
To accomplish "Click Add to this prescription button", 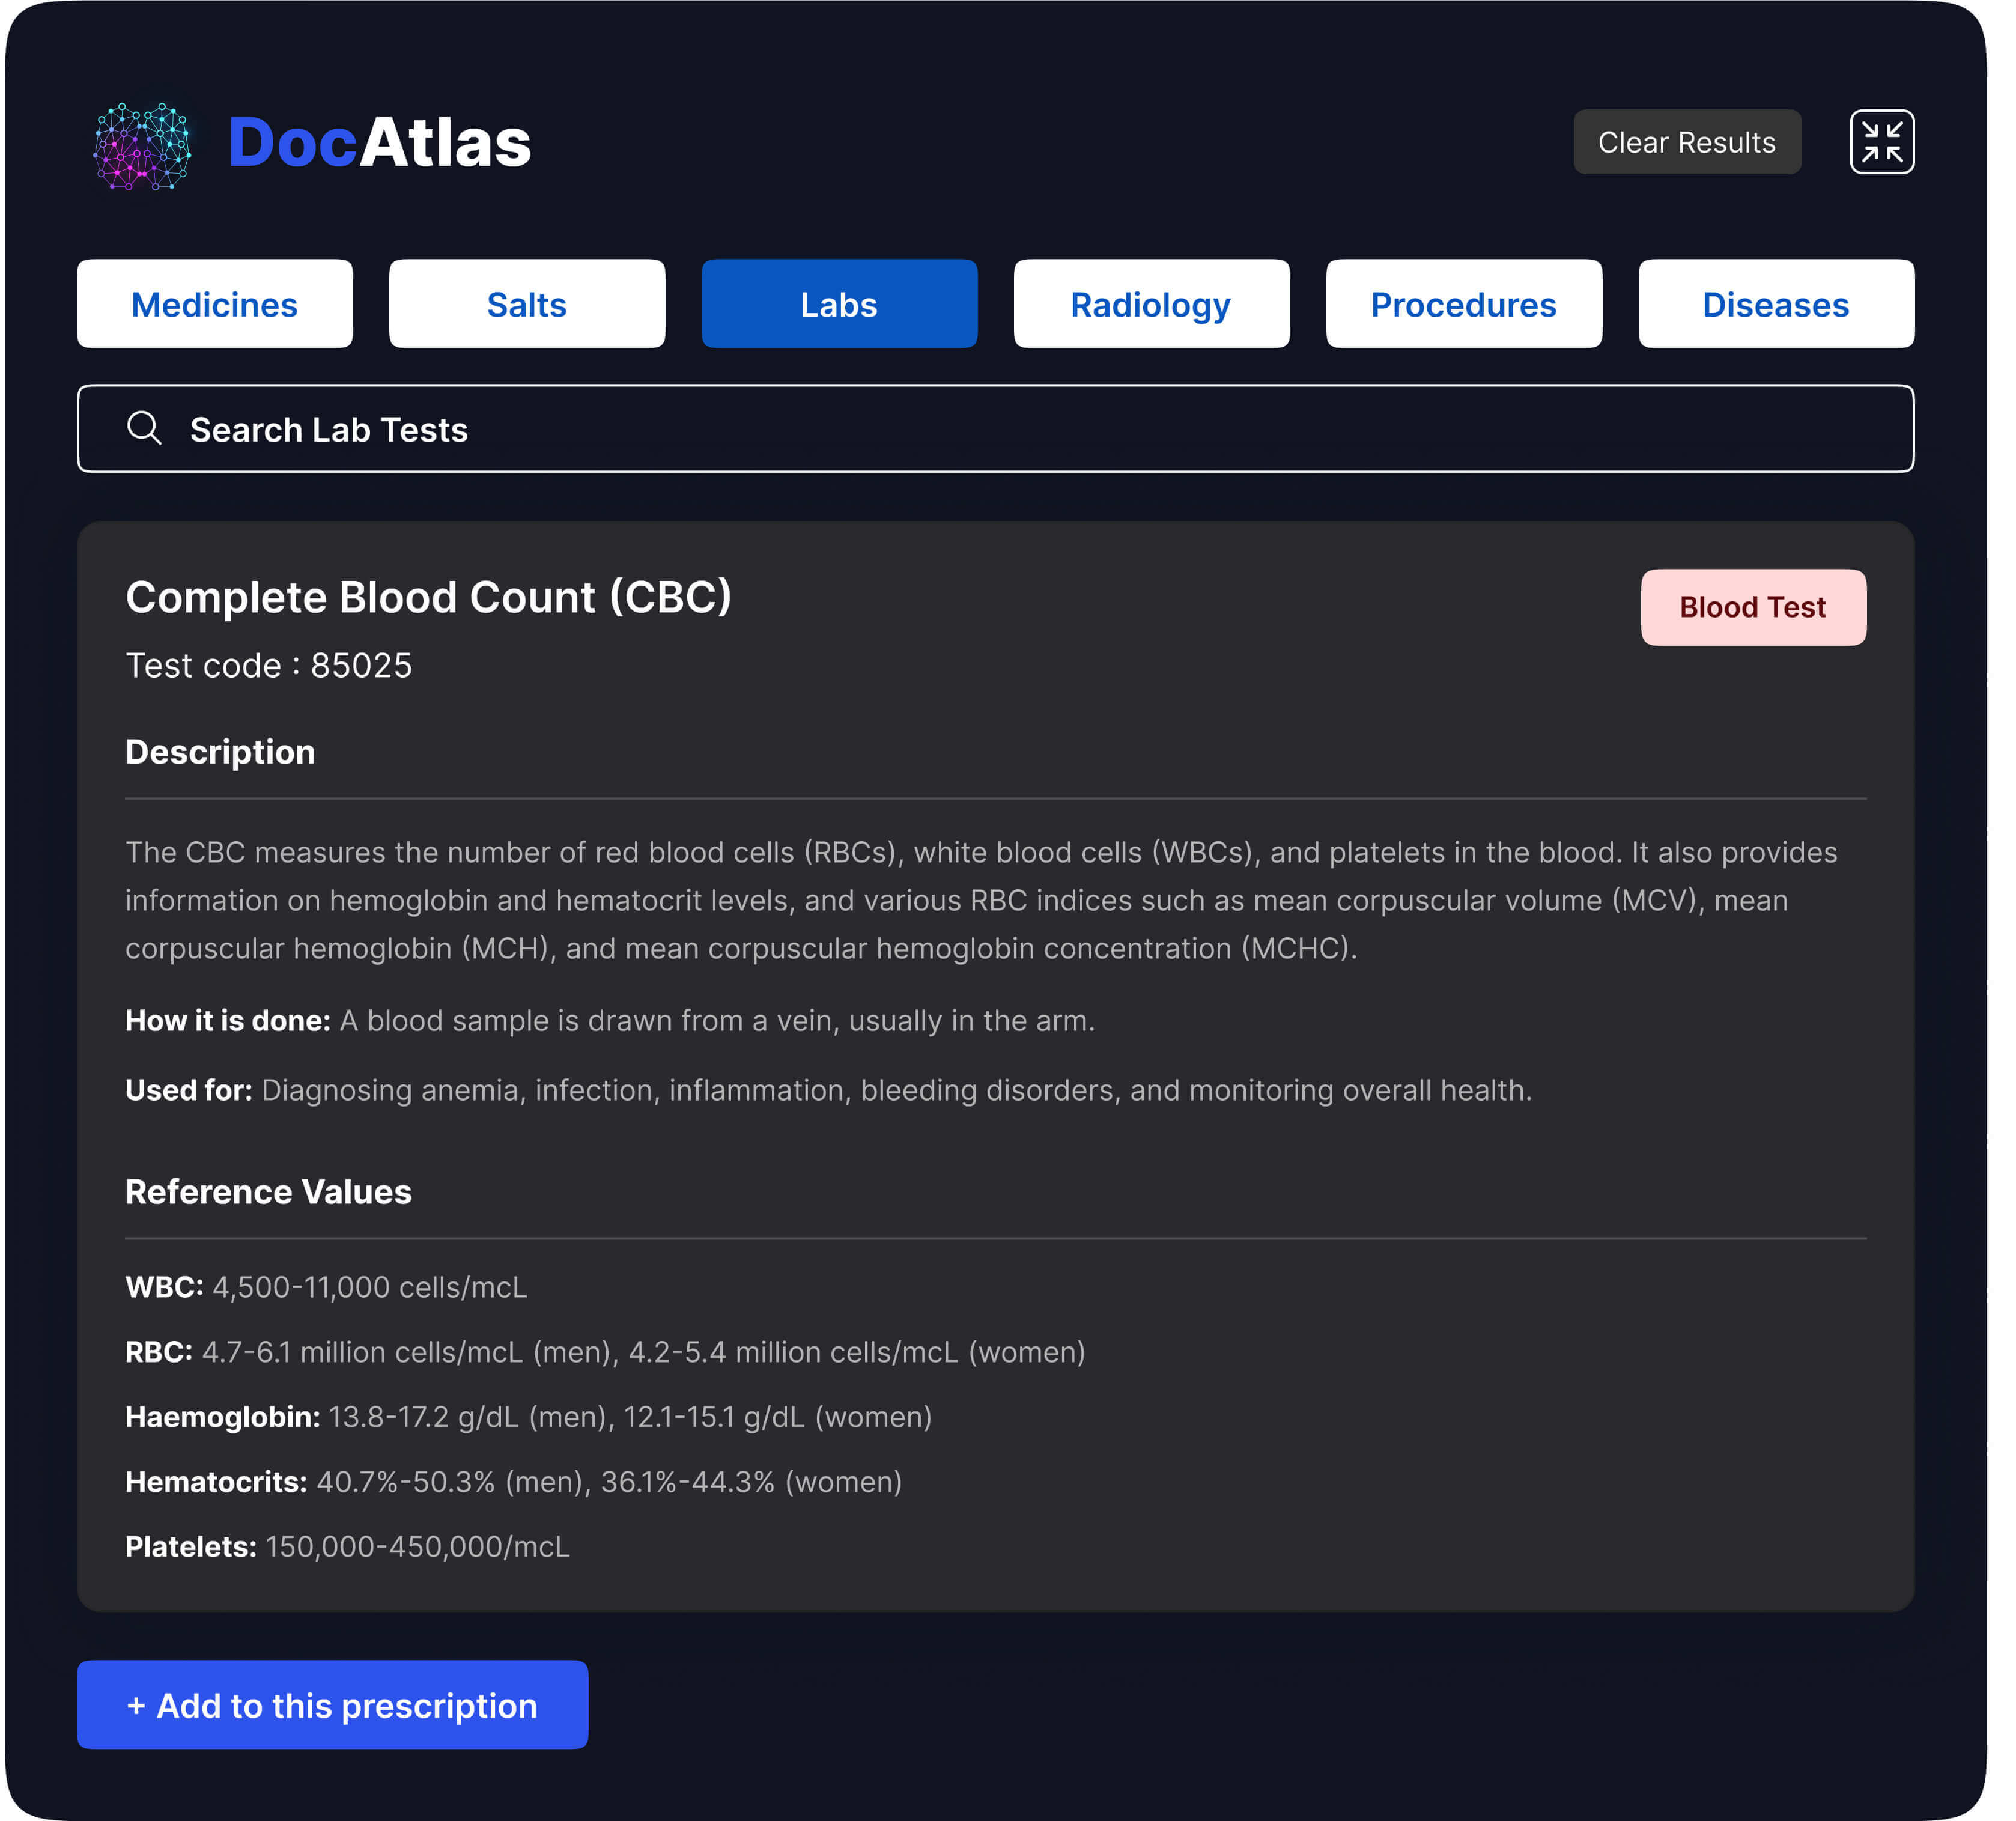I will point(332,1704).
